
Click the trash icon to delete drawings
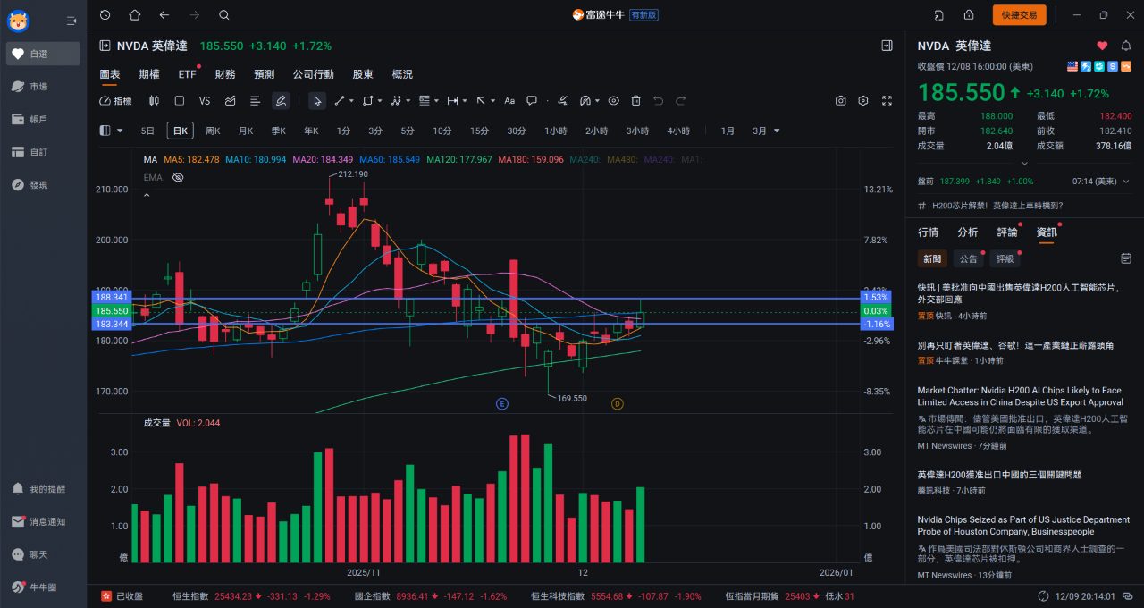pyautogui.click(x=636, y=101)
